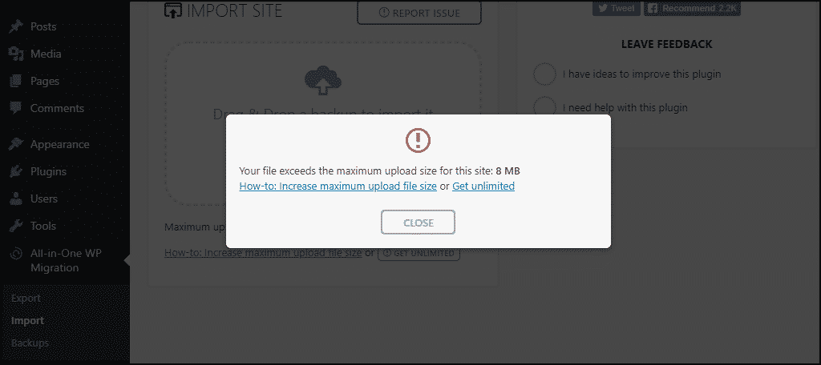
Task: Click the Posts pin icon in sidebar
Action: coord(16,26)
